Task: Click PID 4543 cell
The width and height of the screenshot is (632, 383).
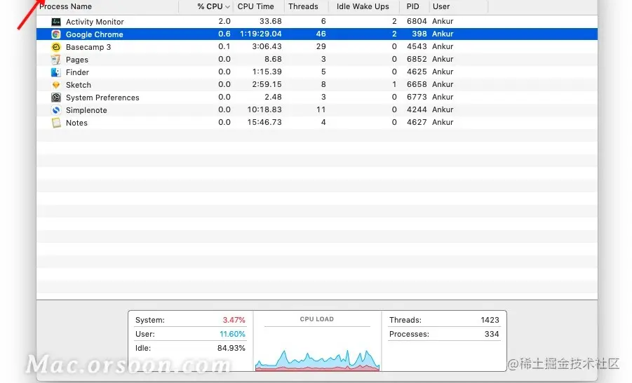Action: click(417, 46)
